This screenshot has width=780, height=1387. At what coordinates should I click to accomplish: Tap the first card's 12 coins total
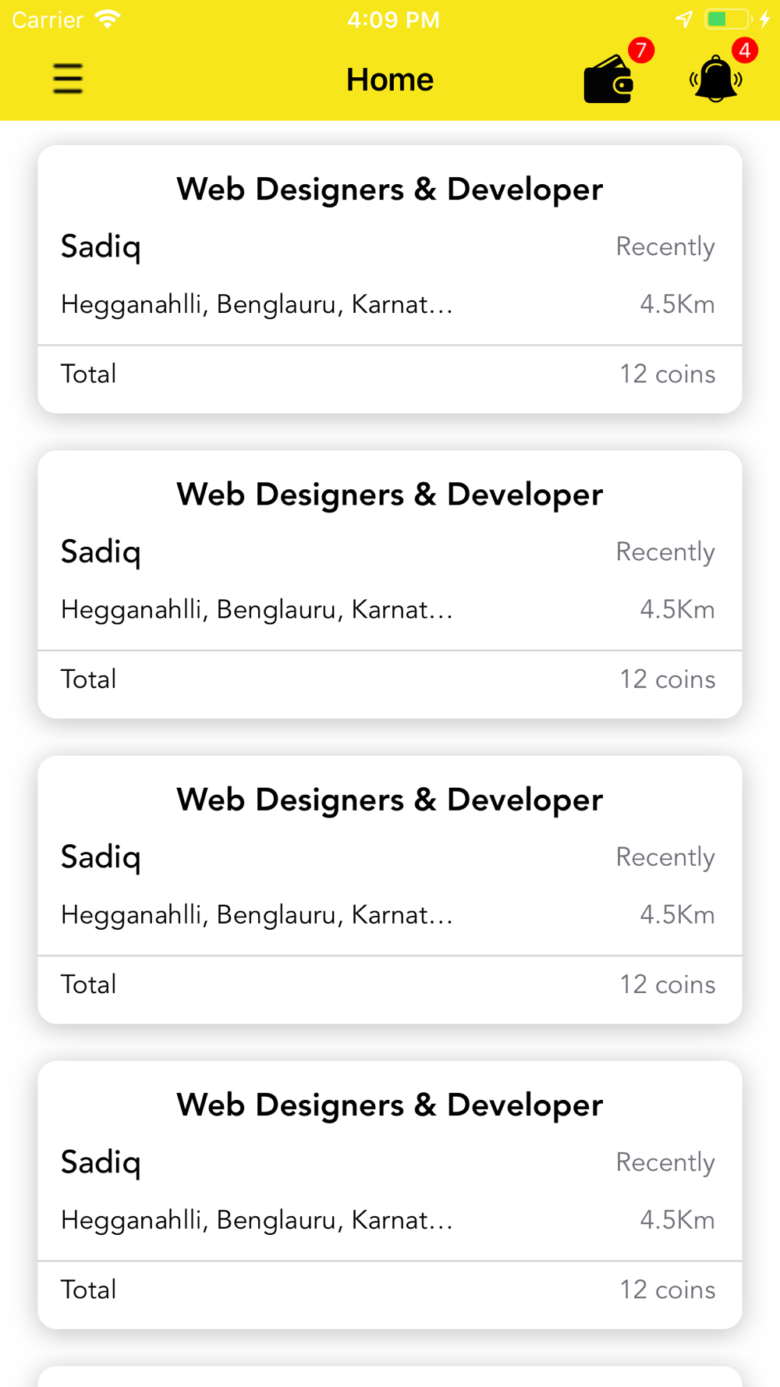pos(668,374)
